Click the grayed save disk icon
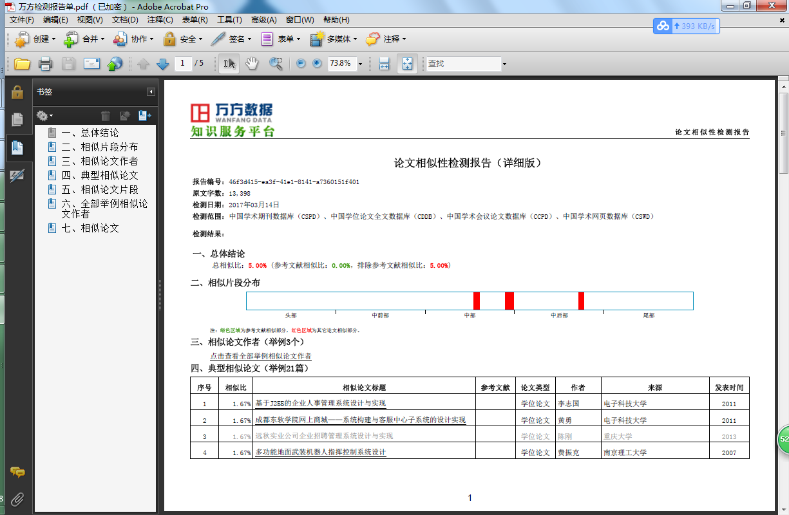Image resolution: width=789 pixels, height=515 pixels. coord(68,64)
